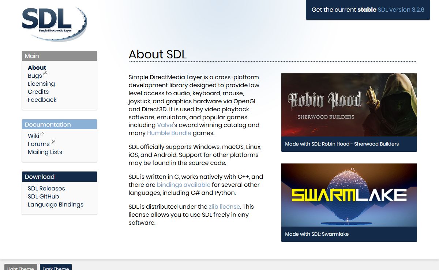Open the Forums sidebar link
The image size is (439, 270).
click(39, 144)
